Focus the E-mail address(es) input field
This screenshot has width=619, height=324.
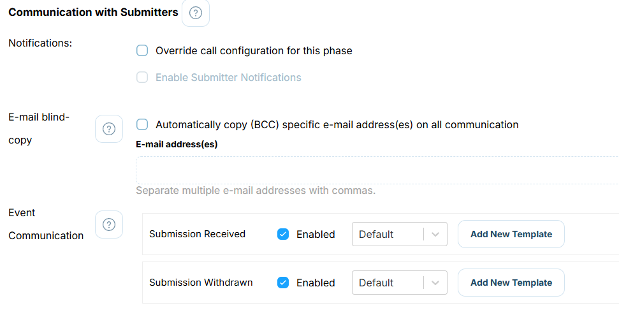pyautogui.click(x=377, y=170)
